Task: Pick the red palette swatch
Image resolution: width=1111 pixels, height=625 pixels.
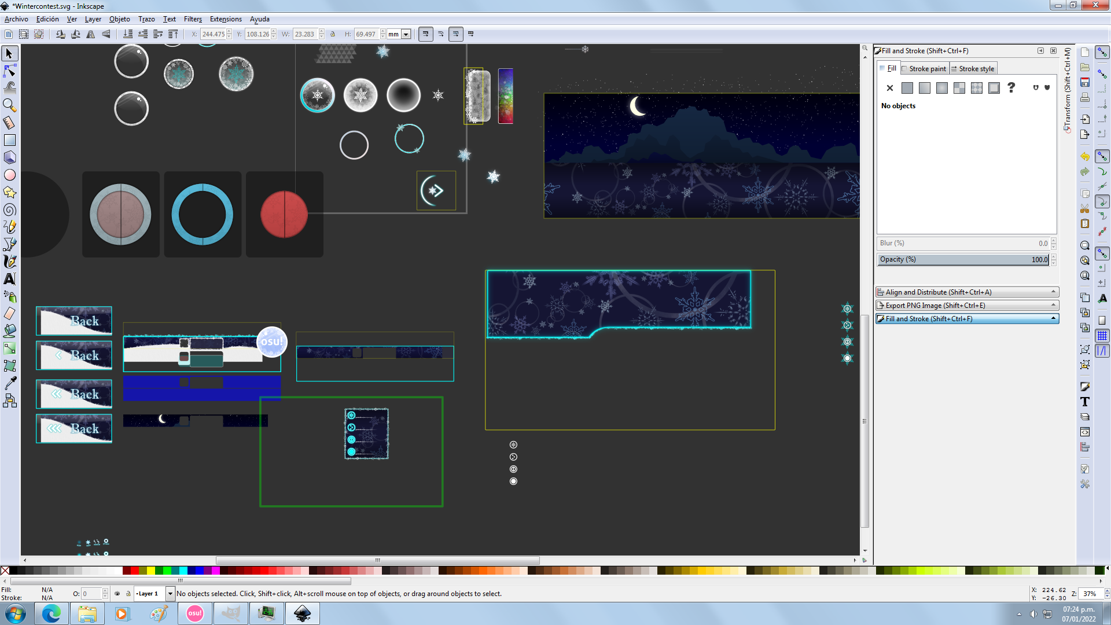Action: [134, 571]
